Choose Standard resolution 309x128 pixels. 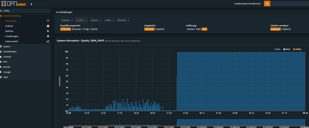[x=191, y=29]
